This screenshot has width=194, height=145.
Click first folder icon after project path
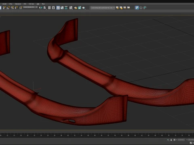[117, 8]
